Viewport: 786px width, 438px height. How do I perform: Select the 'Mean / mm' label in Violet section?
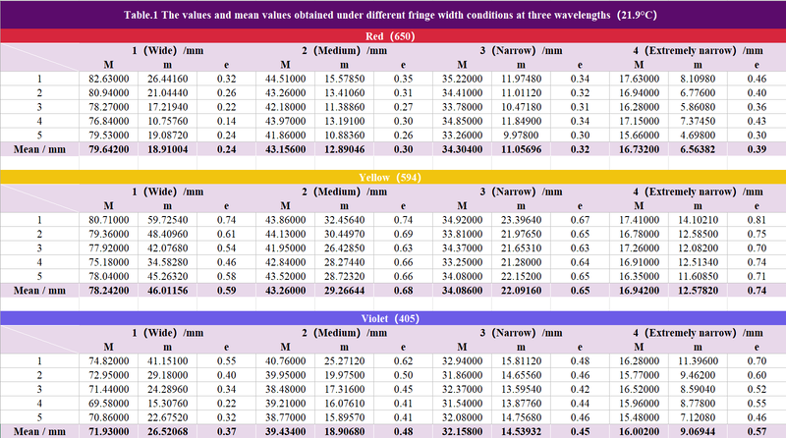point(39,430)
